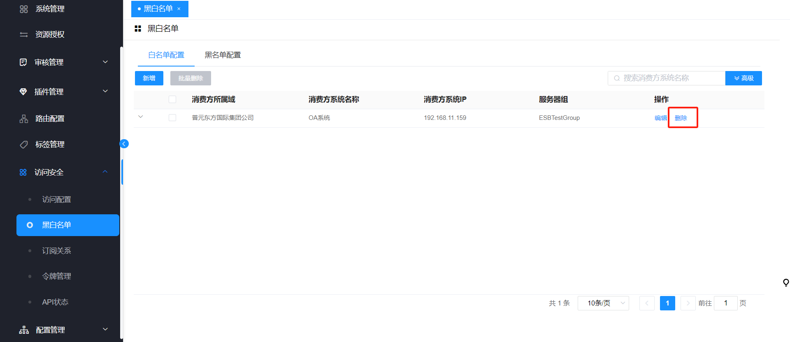Collapse sidebar with the blue arrow button

124,144
